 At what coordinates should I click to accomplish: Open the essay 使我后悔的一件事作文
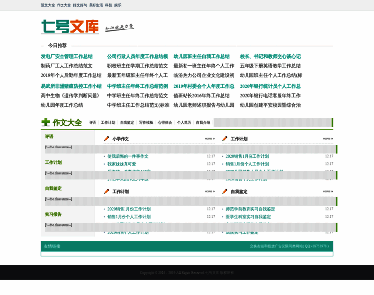point(128,156)
